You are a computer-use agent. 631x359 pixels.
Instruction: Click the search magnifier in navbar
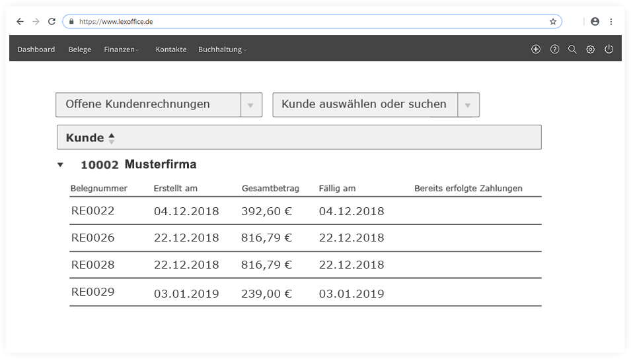(x=572, y=49)
